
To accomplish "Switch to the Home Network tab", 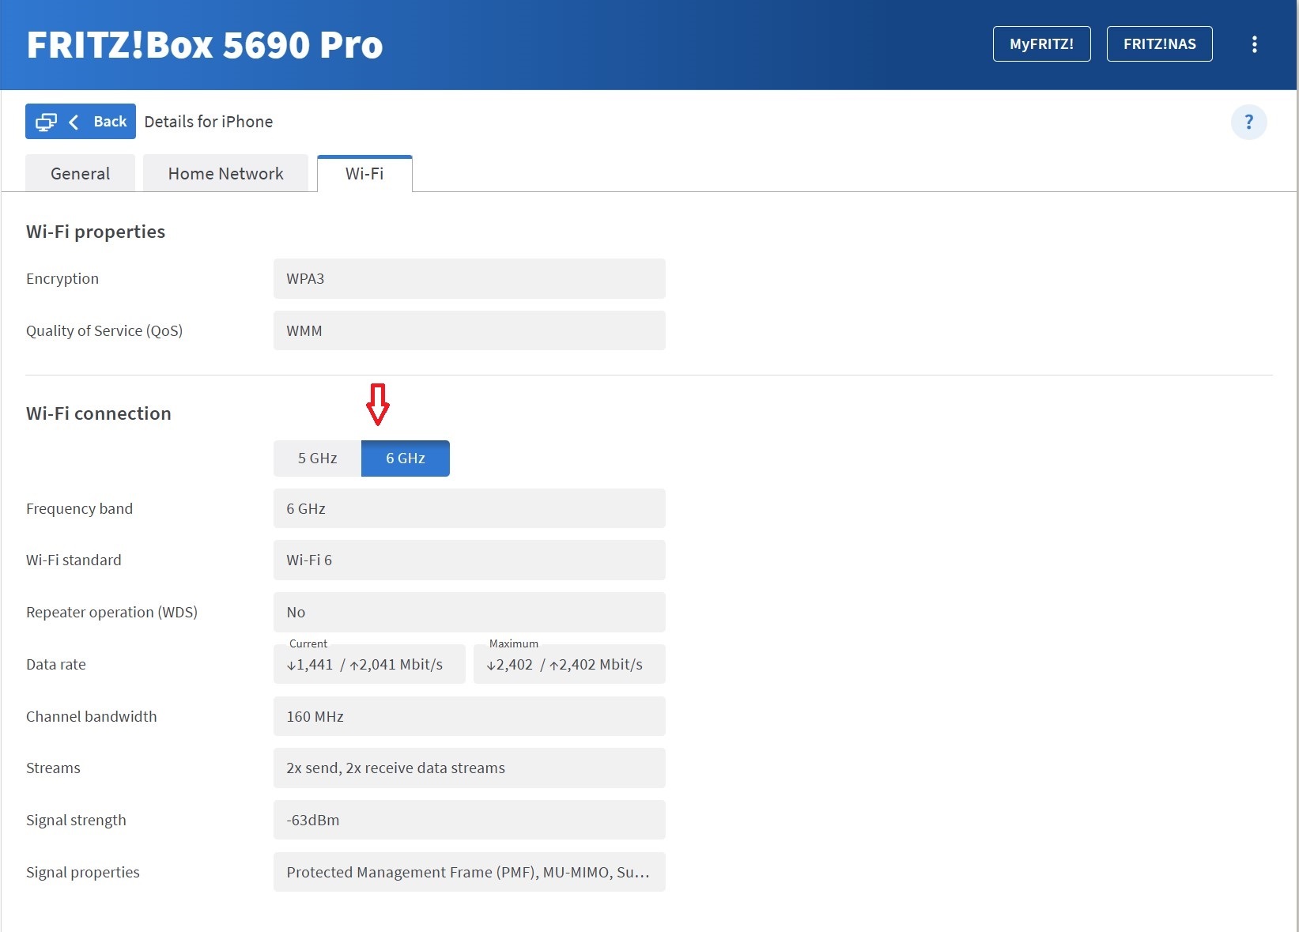I will (x=225, y=174).
